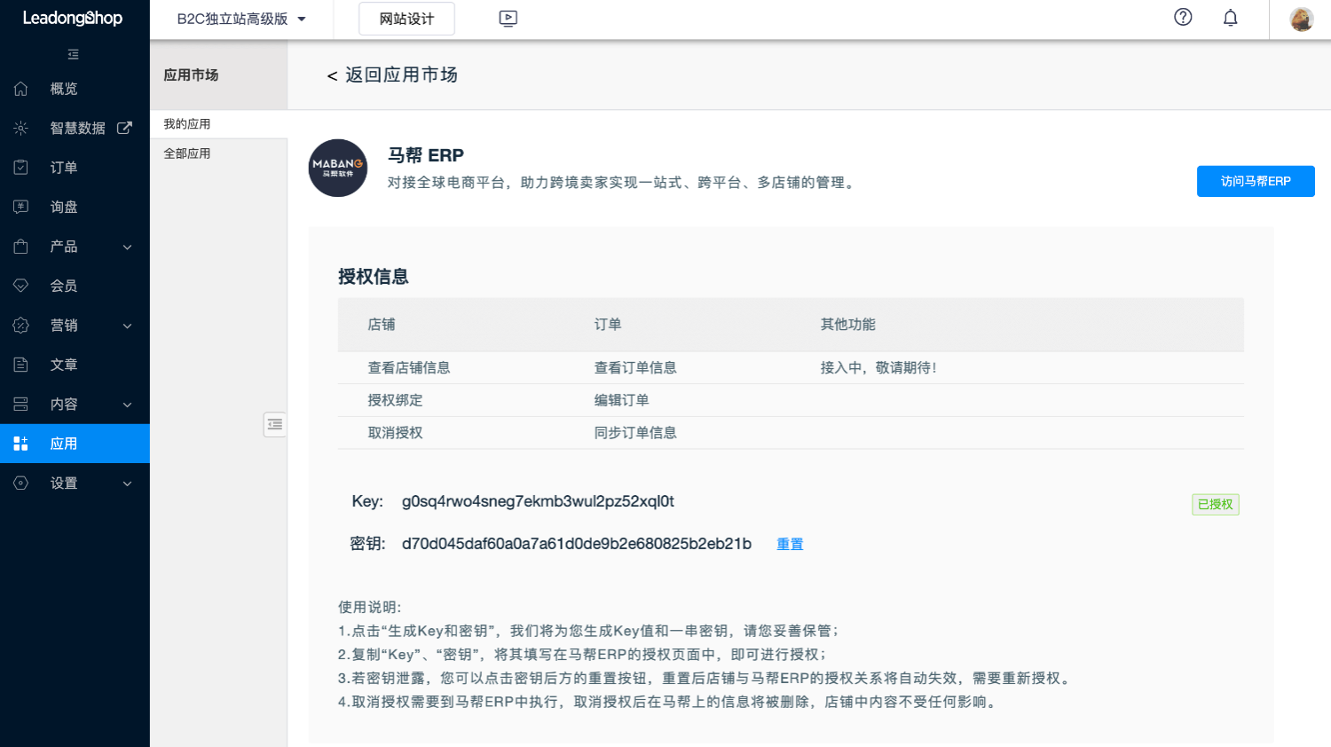Viewport: 1331px width, 747px height.
Task: Click the notification bell icon
Action: click(x=1230, y=17)
